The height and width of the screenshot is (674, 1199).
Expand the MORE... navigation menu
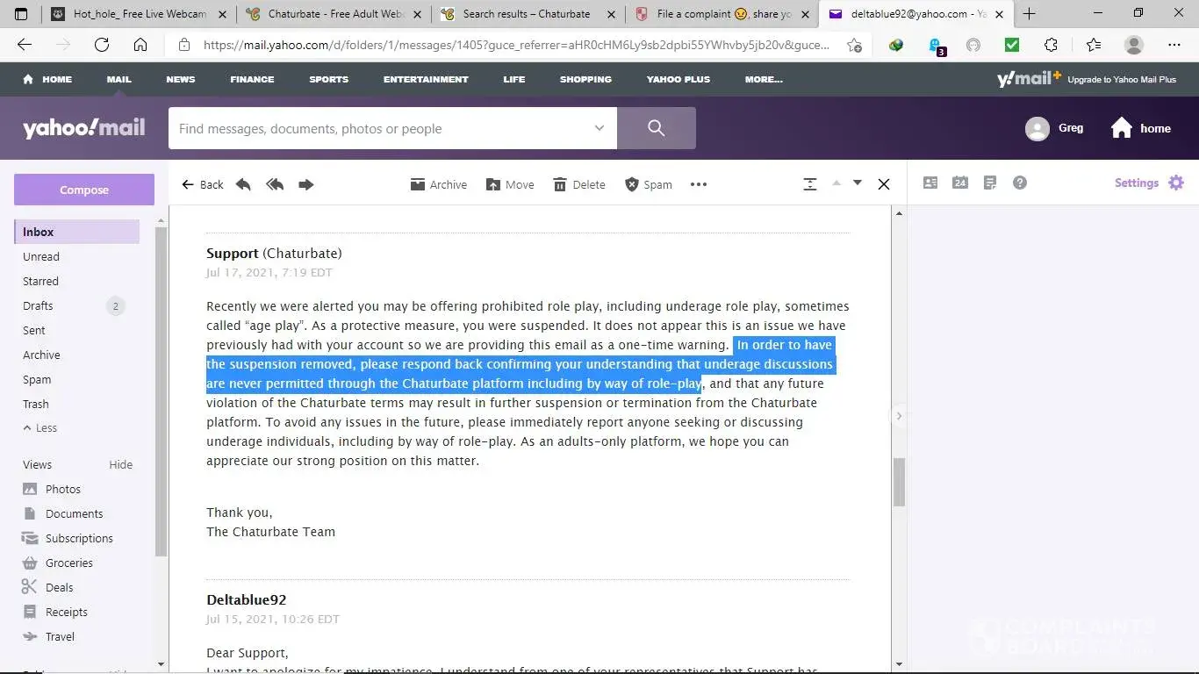click(764, 79)
